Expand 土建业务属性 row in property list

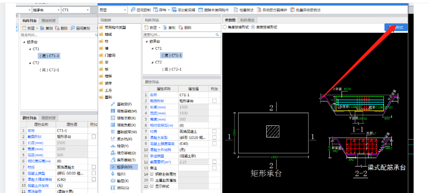click(151, 180)
